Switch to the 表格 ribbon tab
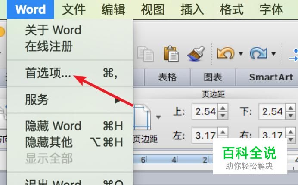The width and height of the screenshot is (298, 185). (x=168, y=77)
